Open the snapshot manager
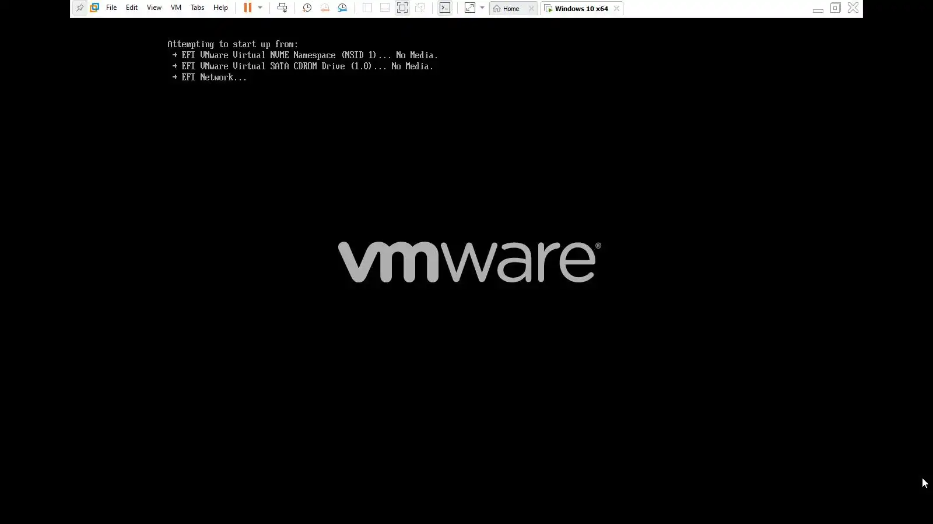The image size is (933, 524). pos(342,8)
